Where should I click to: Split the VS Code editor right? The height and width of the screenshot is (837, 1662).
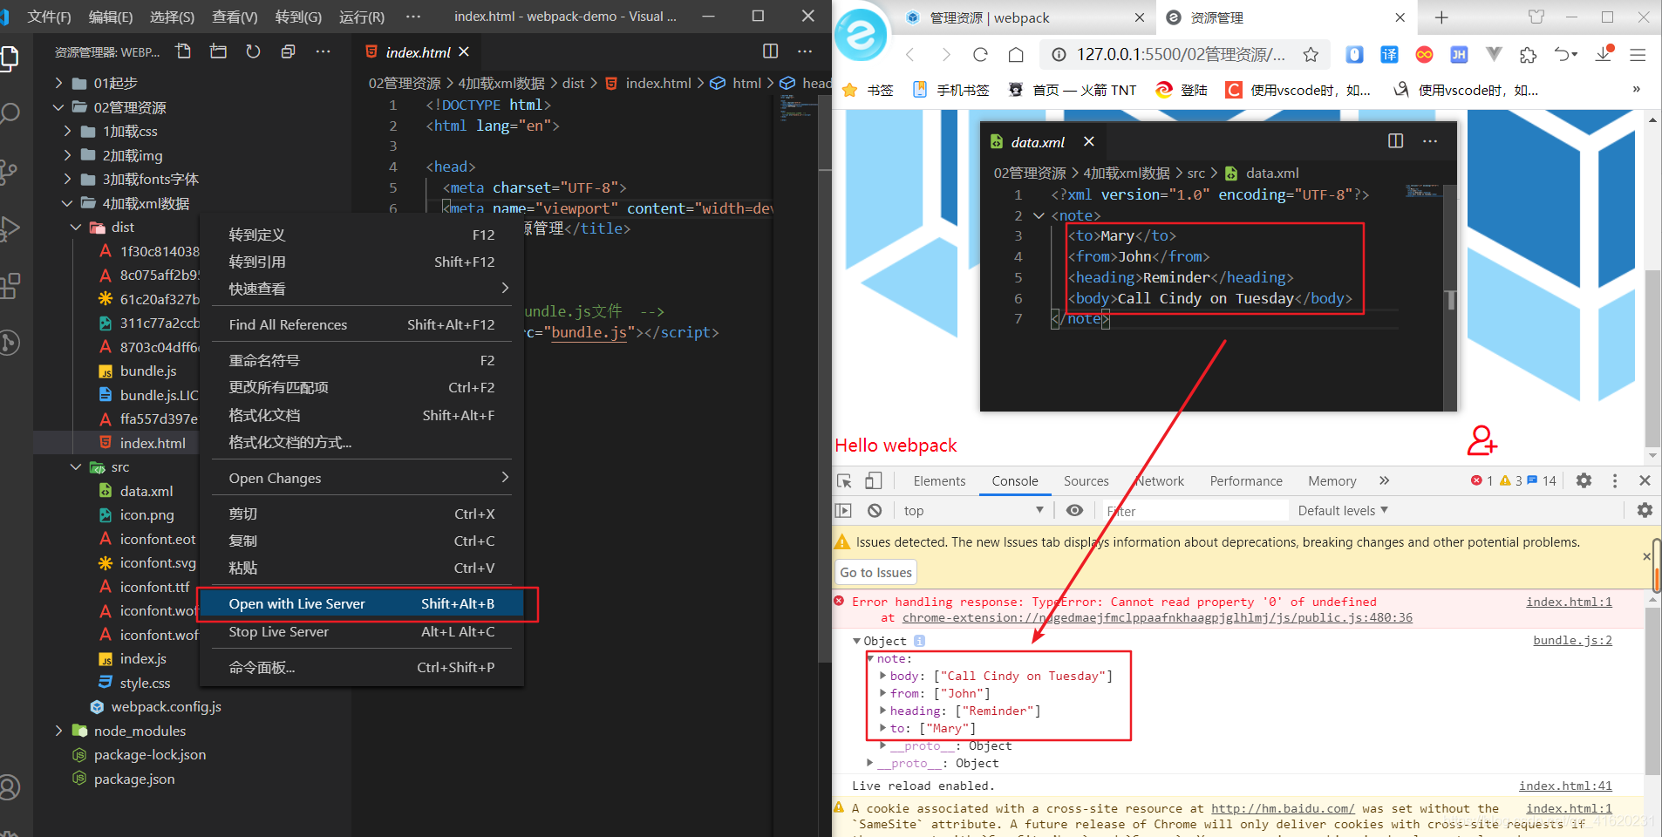click(x=770, y=51)
